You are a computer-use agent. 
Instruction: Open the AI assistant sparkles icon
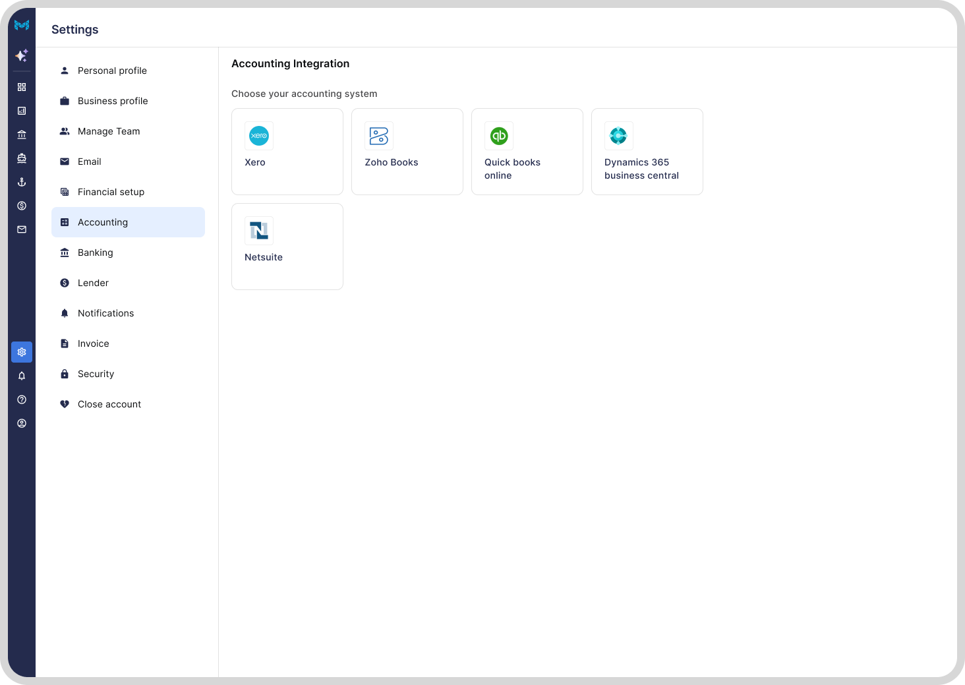click(22, 56)
